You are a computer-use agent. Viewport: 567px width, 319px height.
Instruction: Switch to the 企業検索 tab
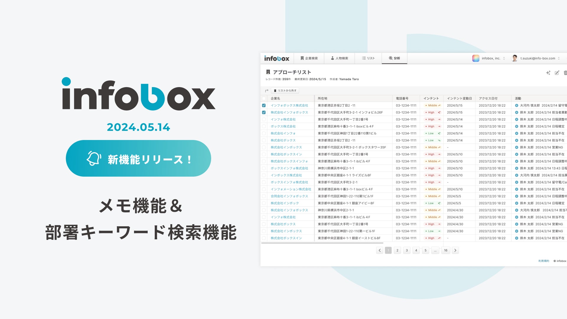[309, 58]
